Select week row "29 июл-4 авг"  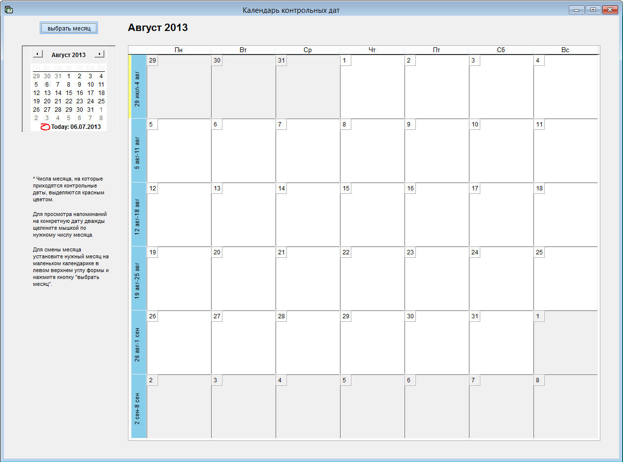tap(139, 87)
